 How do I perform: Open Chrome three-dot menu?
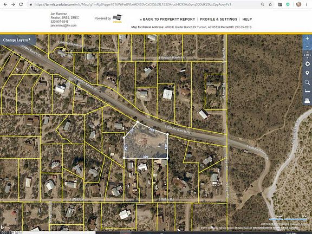(307, 4)
